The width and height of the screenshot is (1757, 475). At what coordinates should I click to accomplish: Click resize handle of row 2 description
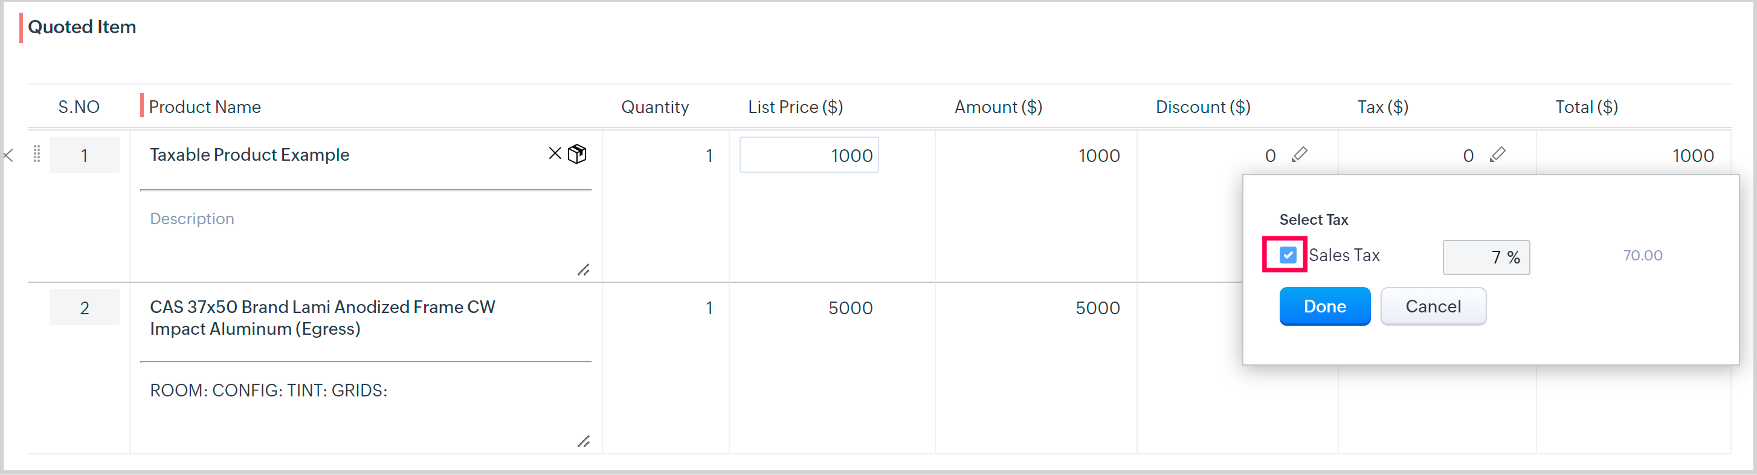click(x=583, y=442)
